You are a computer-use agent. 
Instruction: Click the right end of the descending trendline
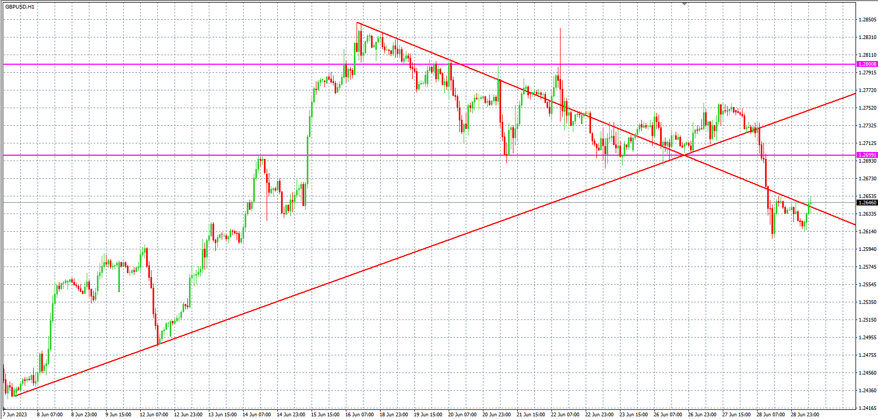(x=854, y=224)
